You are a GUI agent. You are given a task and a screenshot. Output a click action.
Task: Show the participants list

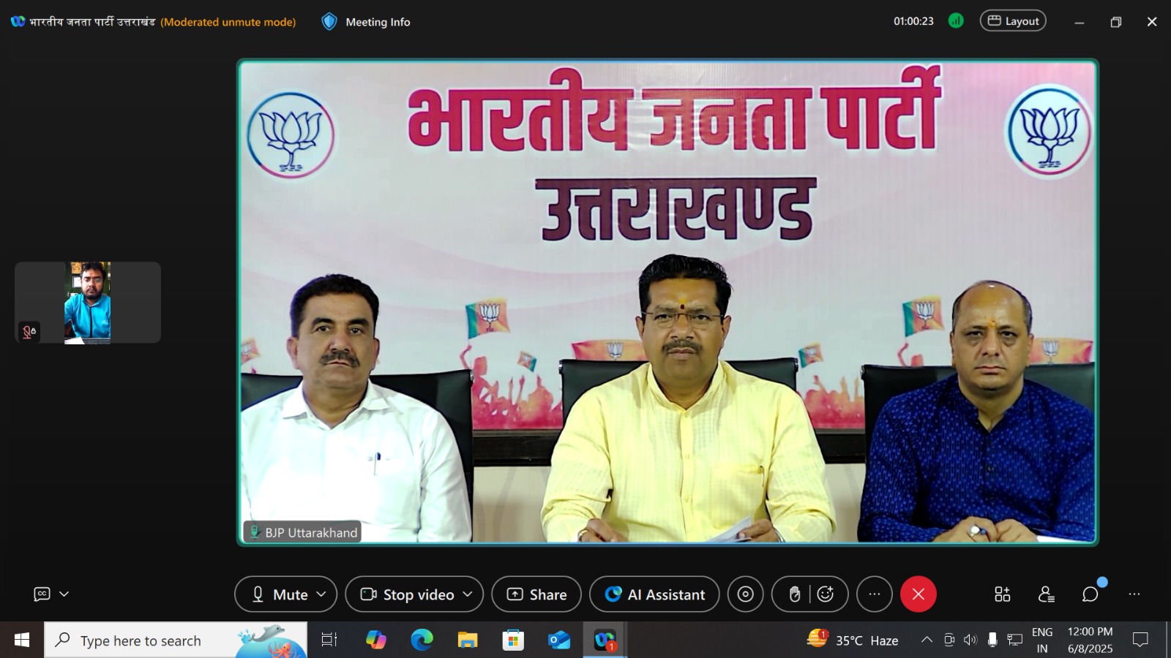tap(1047, 594)
